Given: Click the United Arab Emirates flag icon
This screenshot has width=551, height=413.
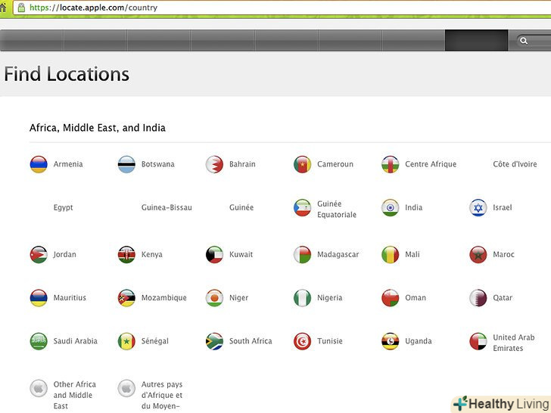Looking at the screenshot, I should tap(478, 341).
